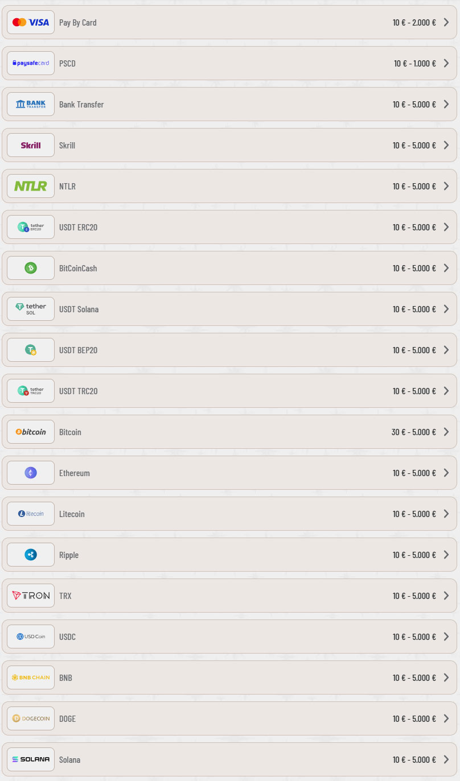Select the USDT ERC20 label
Image resolution: width=460 pixels, height=781 pixels.
(78, 227)
